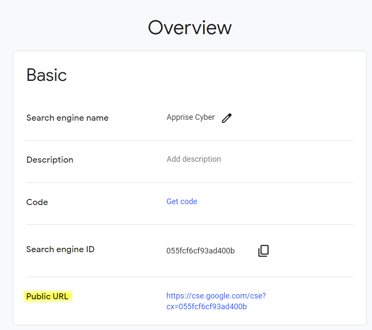This screenshot has width=372, height=330.
Task: Click the Add description placeholder field
Action: pos(194,159)
